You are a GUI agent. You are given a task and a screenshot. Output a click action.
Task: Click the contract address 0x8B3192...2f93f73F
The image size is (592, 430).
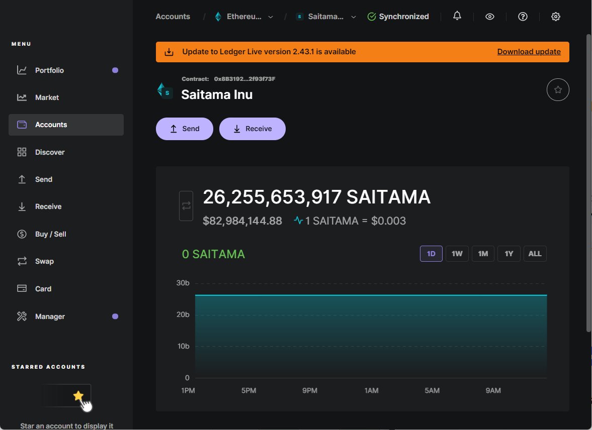(244, 79)
